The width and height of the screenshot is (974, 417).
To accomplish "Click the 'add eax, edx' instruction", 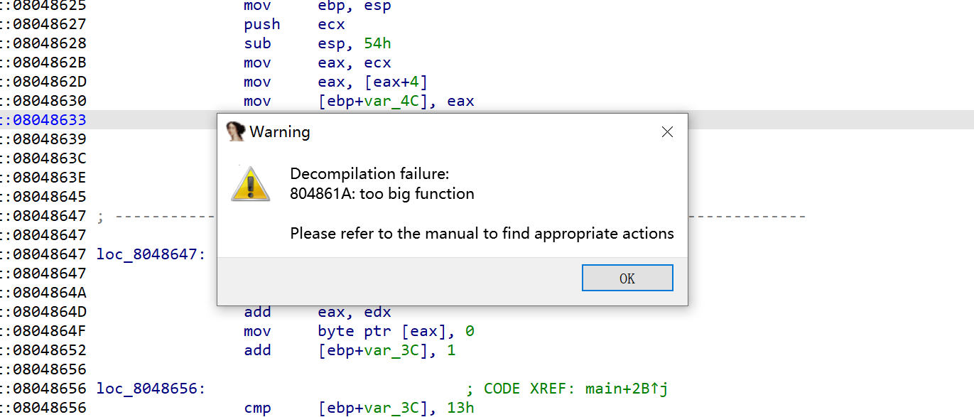I will tap(317, 312).
